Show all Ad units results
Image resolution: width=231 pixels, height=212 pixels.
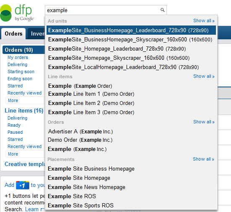(x=204, y=21)
